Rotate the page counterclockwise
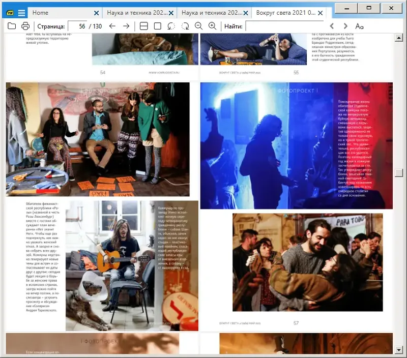The width and height of the screenshot is (407, 358). pos(171,26)
